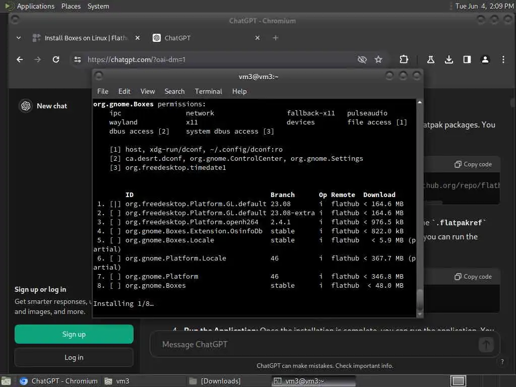516x387 pixels.
Task: Click 'Sign up or log in' heading
Action: (x=40, y=290)
